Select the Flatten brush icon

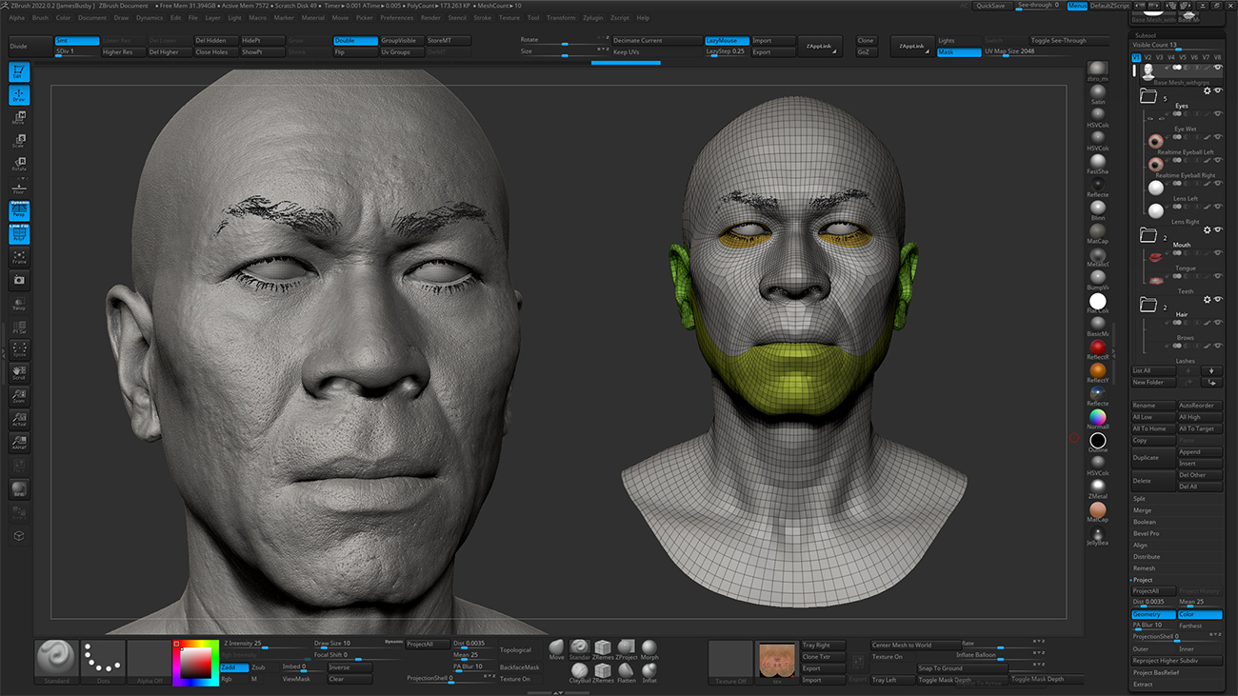click(x=627, y=673)
